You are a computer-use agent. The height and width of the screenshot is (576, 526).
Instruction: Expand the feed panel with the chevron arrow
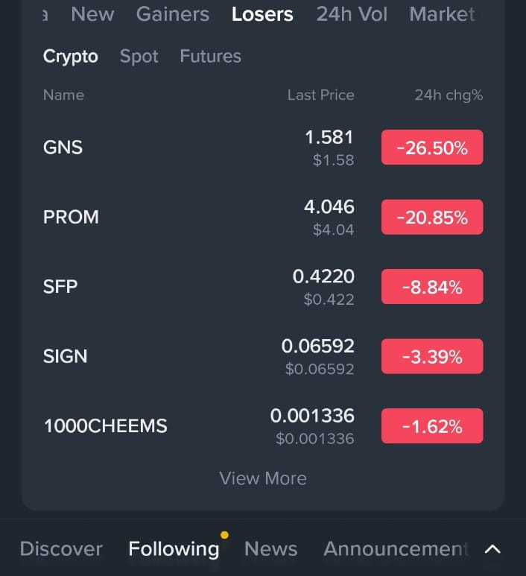492,549
